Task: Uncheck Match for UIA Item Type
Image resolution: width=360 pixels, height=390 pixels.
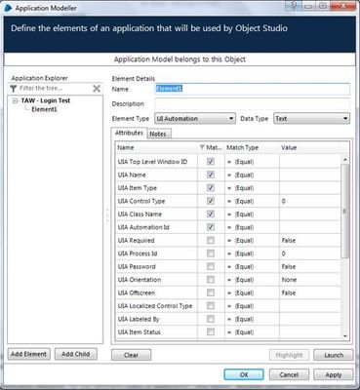Action: click(x=211, y=187)
